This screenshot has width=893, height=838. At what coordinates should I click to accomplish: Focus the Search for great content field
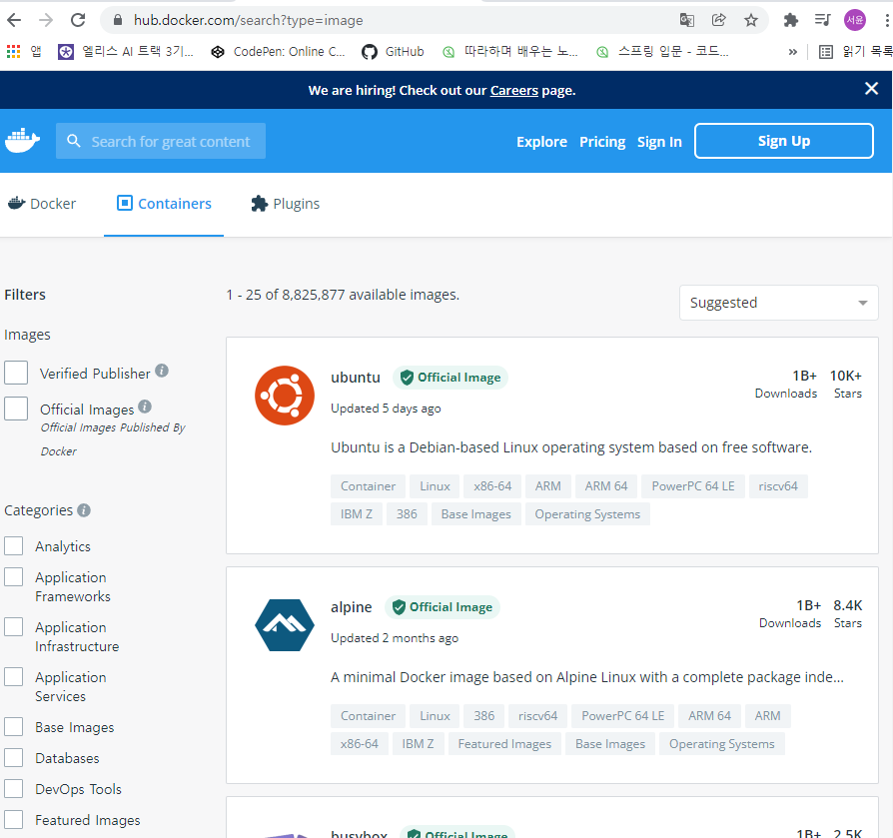pyautogui.click(x=161, y=141)
